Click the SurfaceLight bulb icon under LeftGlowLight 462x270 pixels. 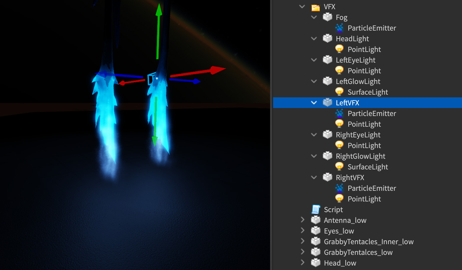pyautogui.click(x=339, y=92)
